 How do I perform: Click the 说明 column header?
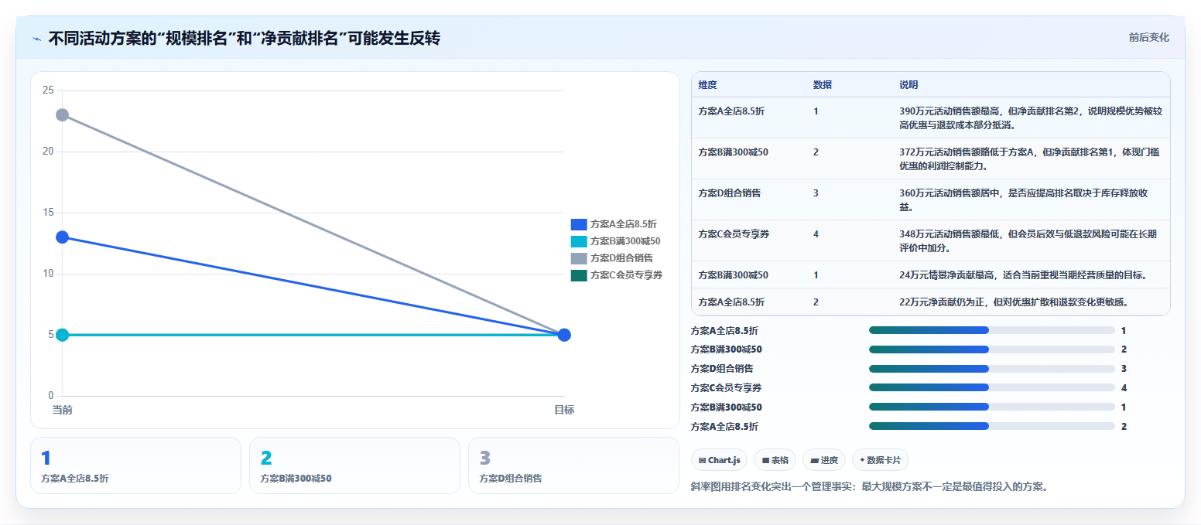click(908, 84)
